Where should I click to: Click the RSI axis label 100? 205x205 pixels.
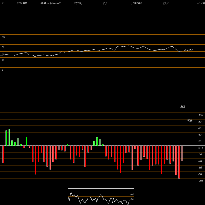tap(3, 37)
